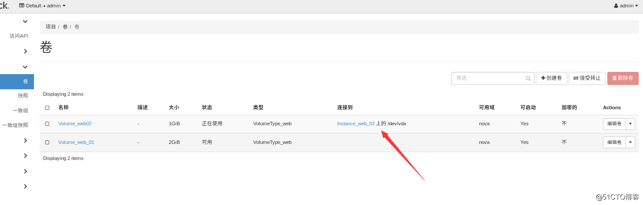Viewport: 643px width, 205px height.
Task: Click the 创建卷 button
Action: (551, 78)
